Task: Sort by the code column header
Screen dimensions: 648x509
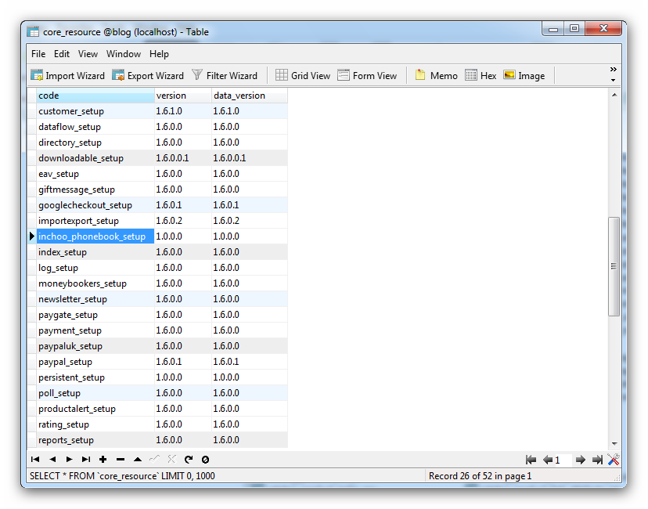Action: [x=94, y=96]
